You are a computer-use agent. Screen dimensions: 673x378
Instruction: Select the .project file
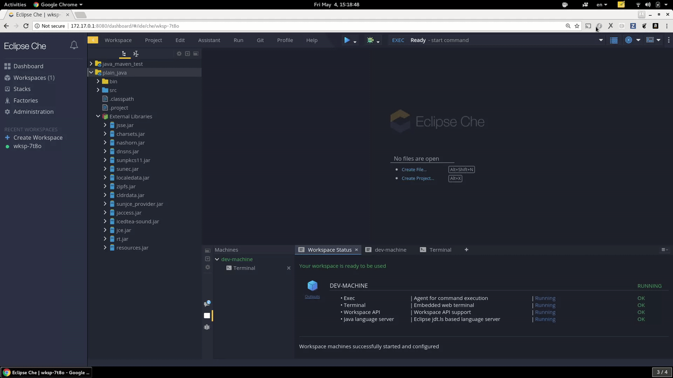(119, 108)
